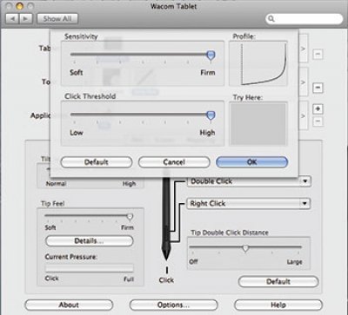The height and width of the screenshot is (315, 348).
Task: Reset sheet sliders with Default button
Action: (x=97, y=162)
